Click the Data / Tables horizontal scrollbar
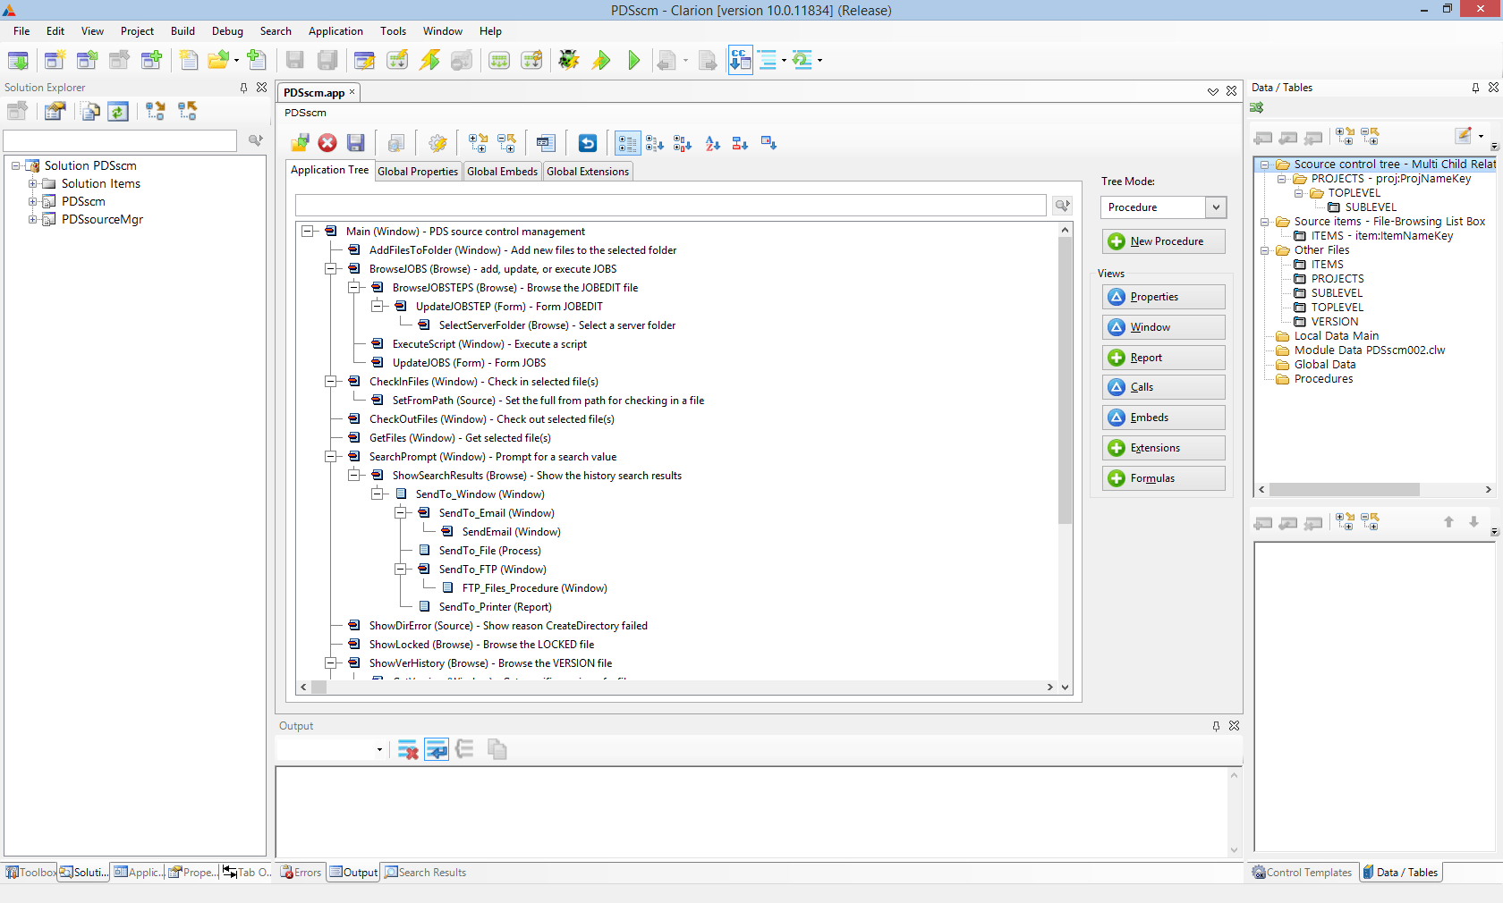The image size is (1503, 903). 1344,490
